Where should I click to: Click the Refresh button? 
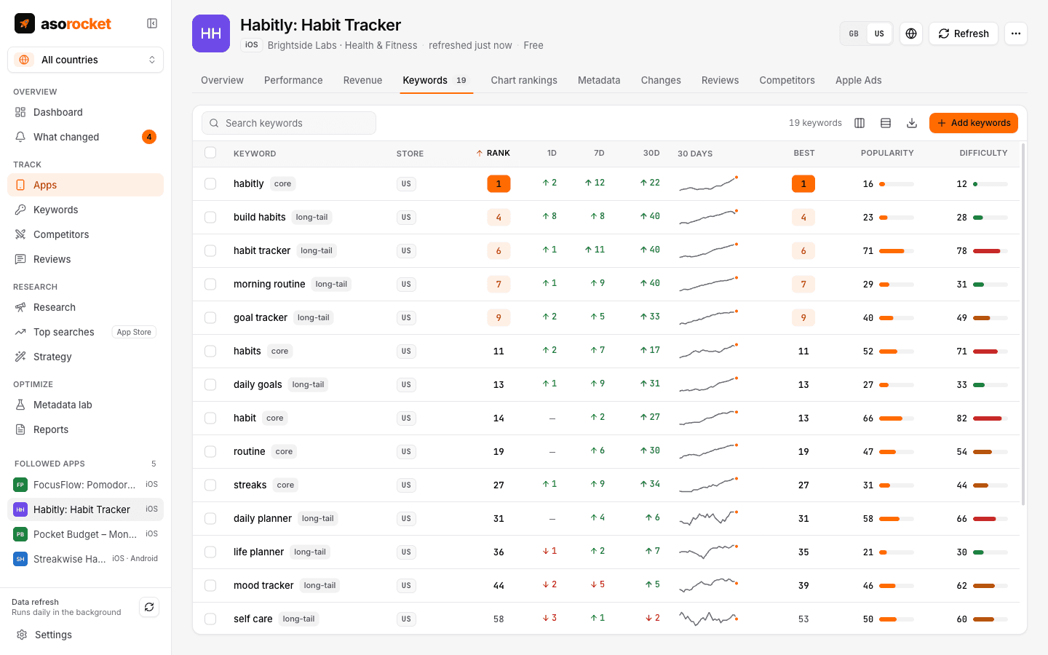pyautogui.click(x=964, y=33)
